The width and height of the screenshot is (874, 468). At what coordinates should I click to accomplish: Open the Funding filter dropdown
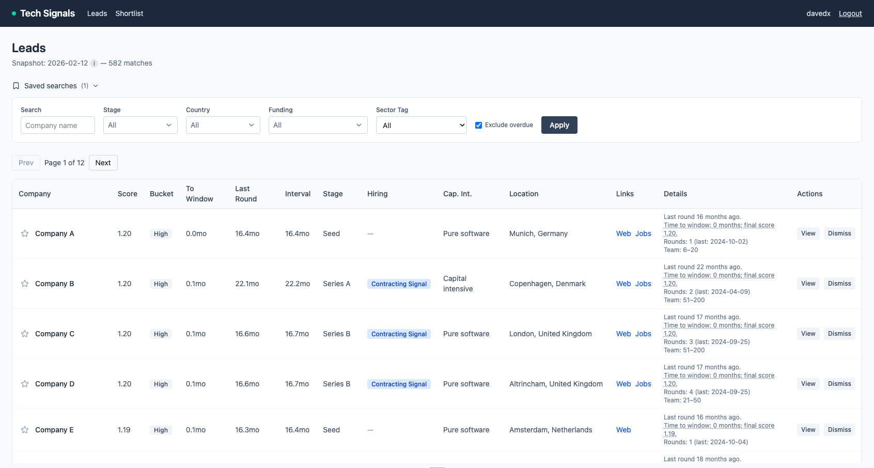click(x=318, y=125)
